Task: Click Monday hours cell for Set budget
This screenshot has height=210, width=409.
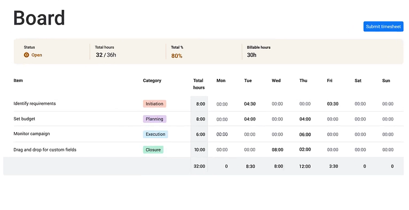Action: [x=222, y=119]
